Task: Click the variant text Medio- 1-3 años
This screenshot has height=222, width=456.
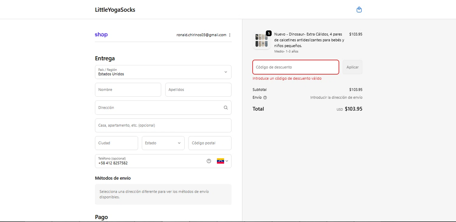Action: 286,51
